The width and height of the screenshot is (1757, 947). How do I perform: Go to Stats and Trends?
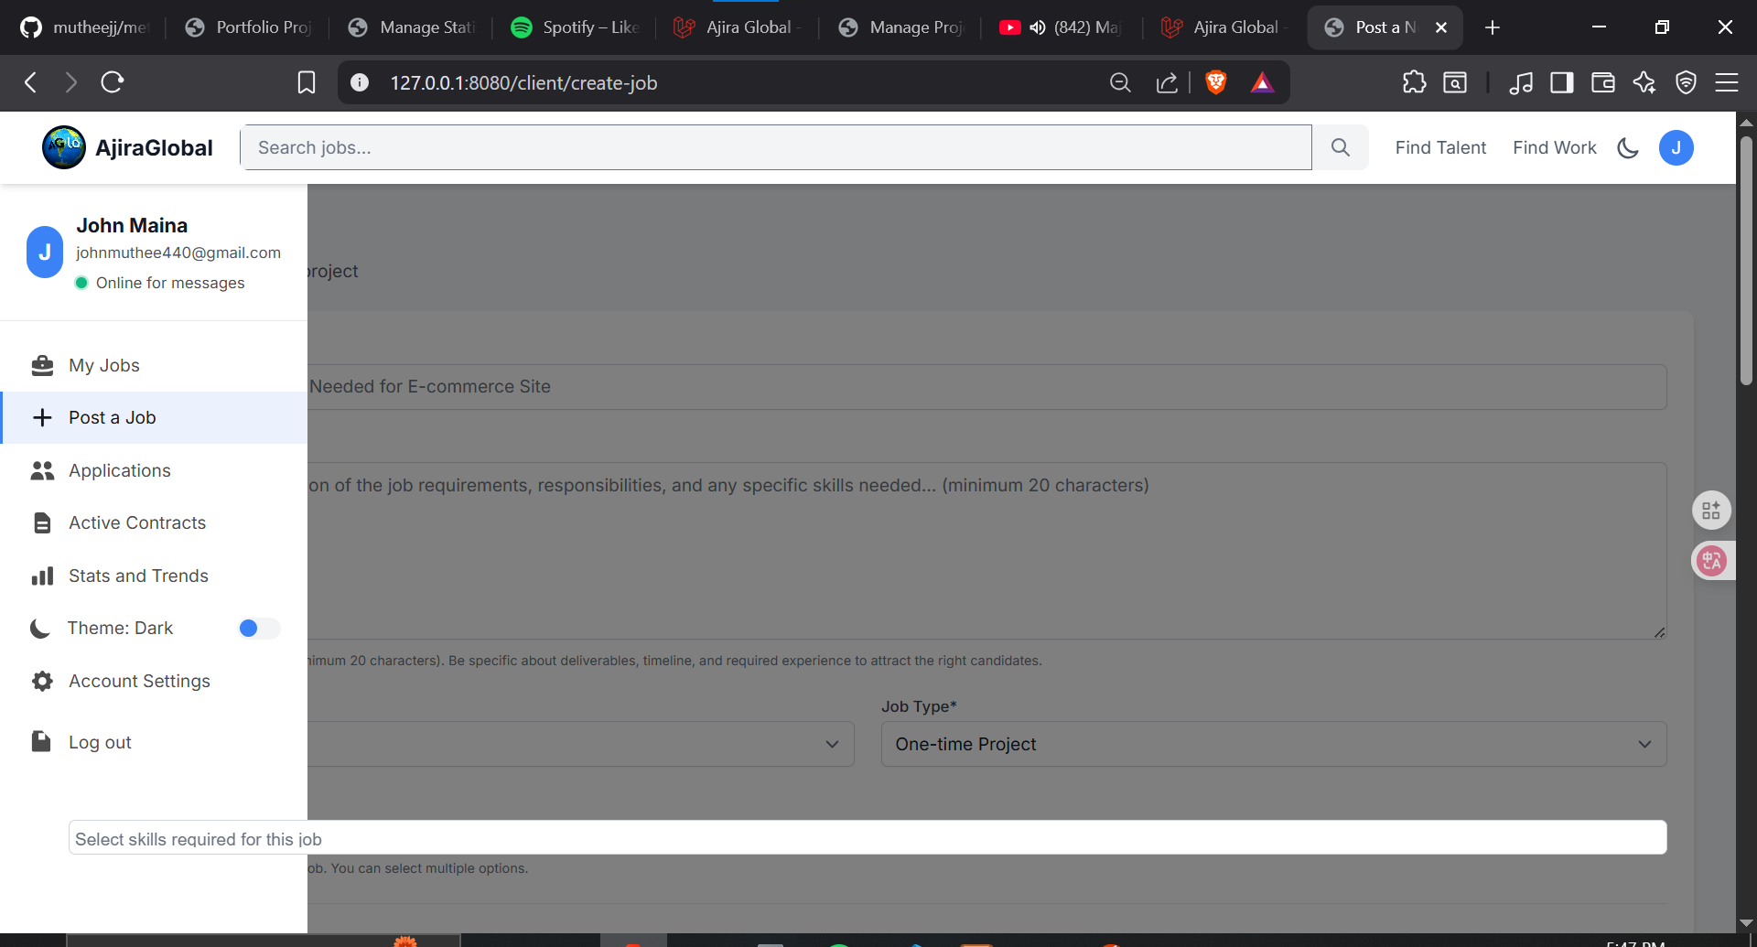(x=138, y=576)
